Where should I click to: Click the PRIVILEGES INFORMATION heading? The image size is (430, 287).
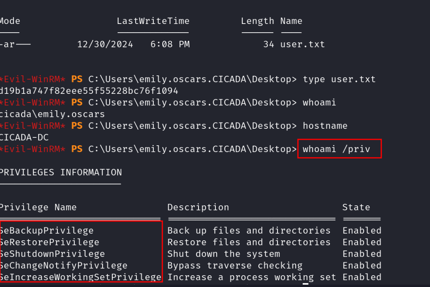pyautogui.click(x=61, y=172)
